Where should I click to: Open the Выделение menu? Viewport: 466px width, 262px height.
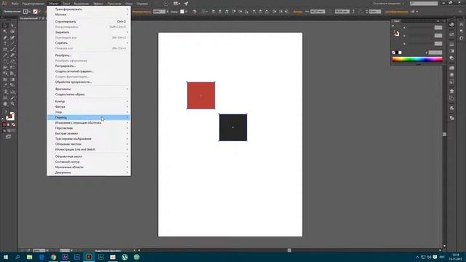(x=82, y=4)
